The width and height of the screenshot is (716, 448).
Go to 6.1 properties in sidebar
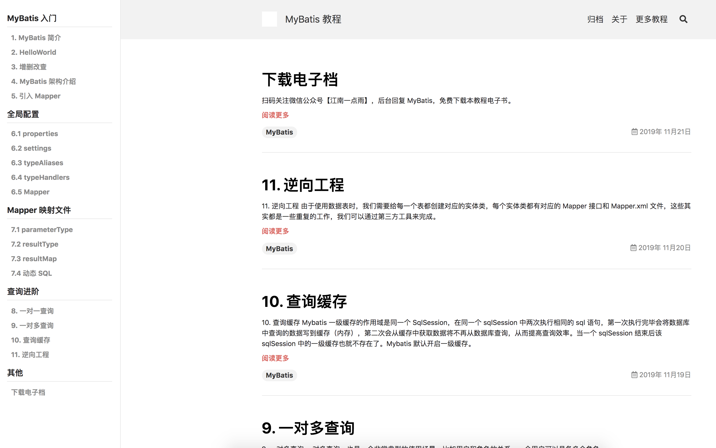point(34,134)
